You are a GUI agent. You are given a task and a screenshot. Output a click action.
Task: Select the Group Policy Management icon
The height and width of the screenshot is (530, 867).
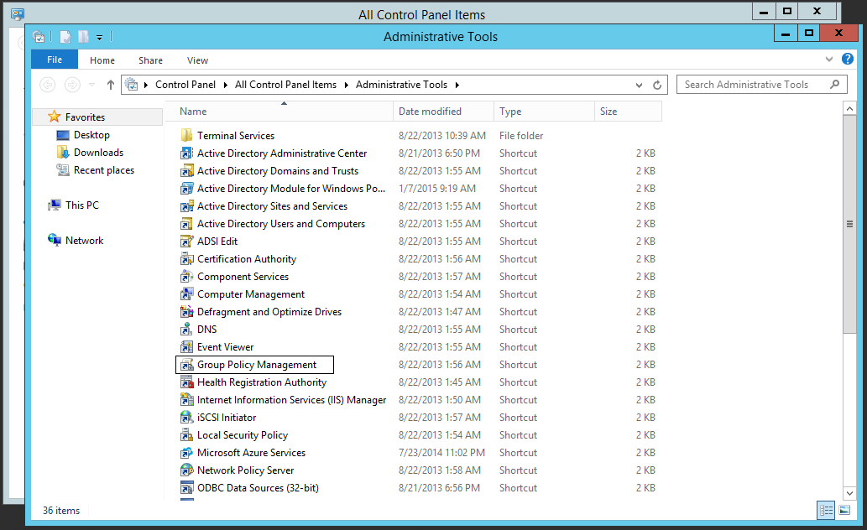(187, 365)
